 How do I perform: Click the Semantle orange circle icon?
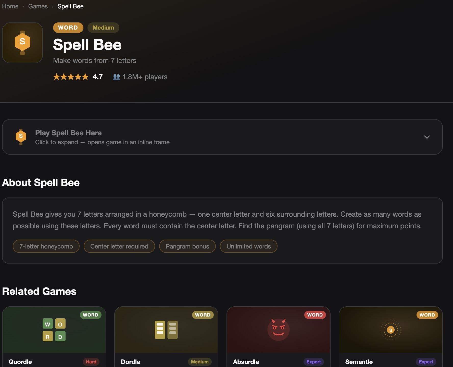pos(391,330)
